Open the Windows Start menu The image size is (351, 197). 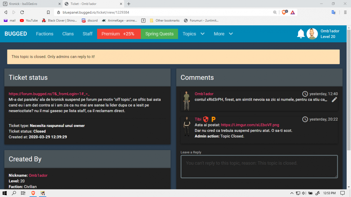pos(5,193)
